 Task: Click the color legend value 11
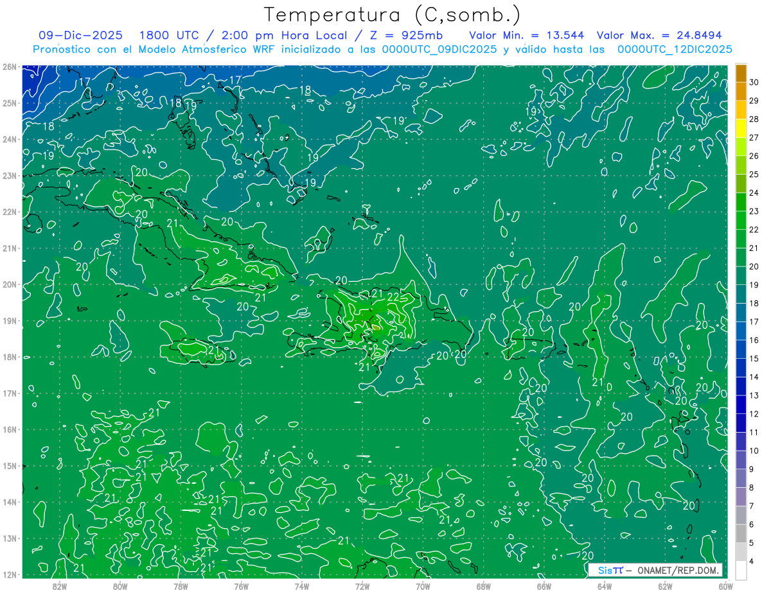tap(754, 432)
